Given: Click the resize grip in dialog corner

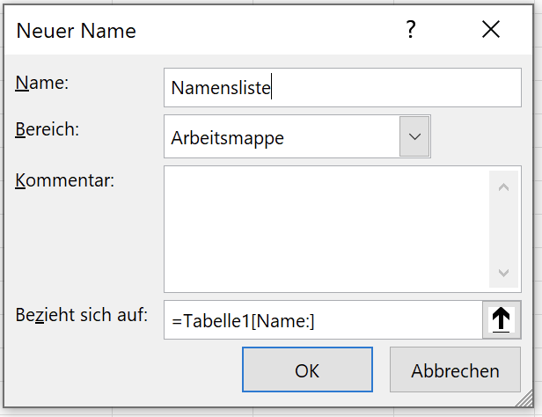Looking at the screenshot, I should coord(524,399).
